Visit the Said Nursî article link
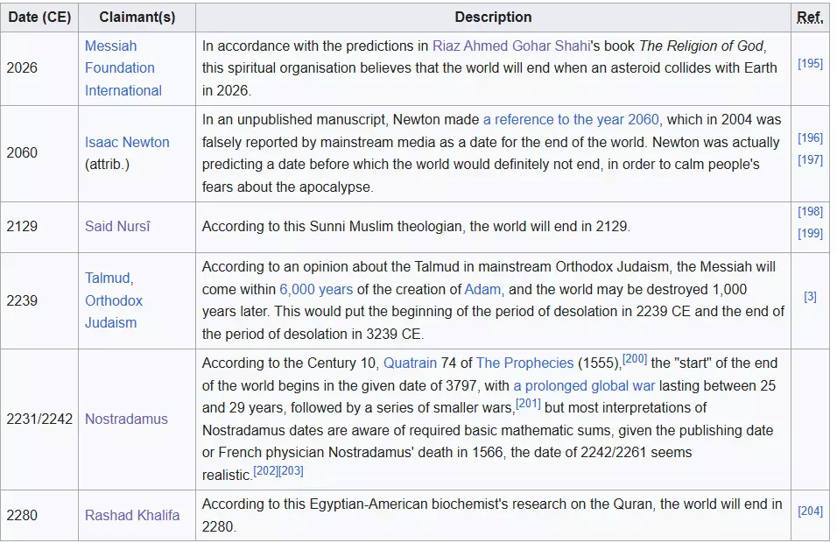This screenshot has width=837, height=543. [x=117, y=226]
